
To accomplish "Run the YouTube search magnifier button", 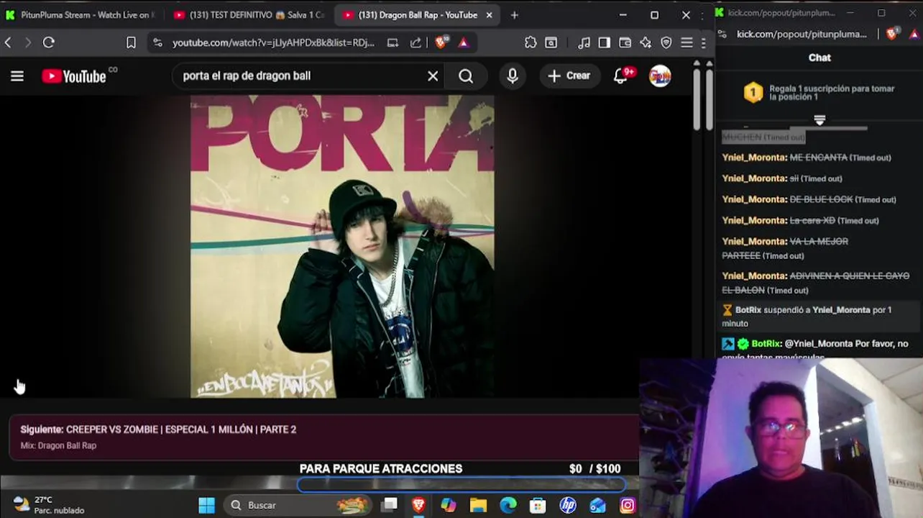I will pyautogui.click(x=466, y=76).
